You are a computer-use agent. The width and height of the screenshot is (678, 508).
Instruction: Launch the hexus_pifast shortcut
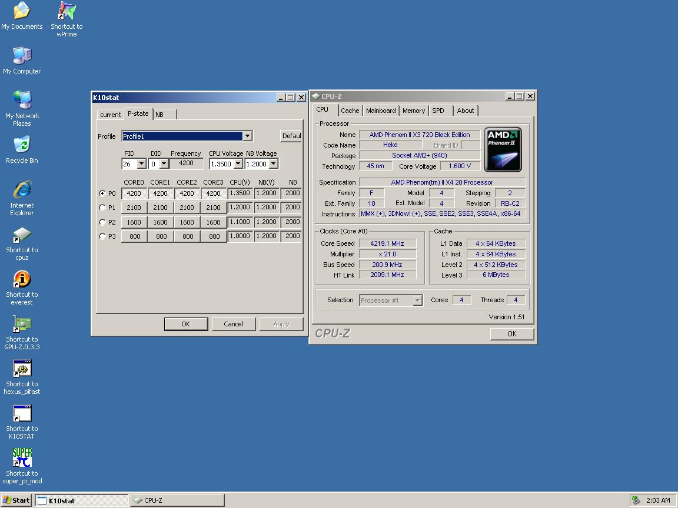click(x=22, y=370)
